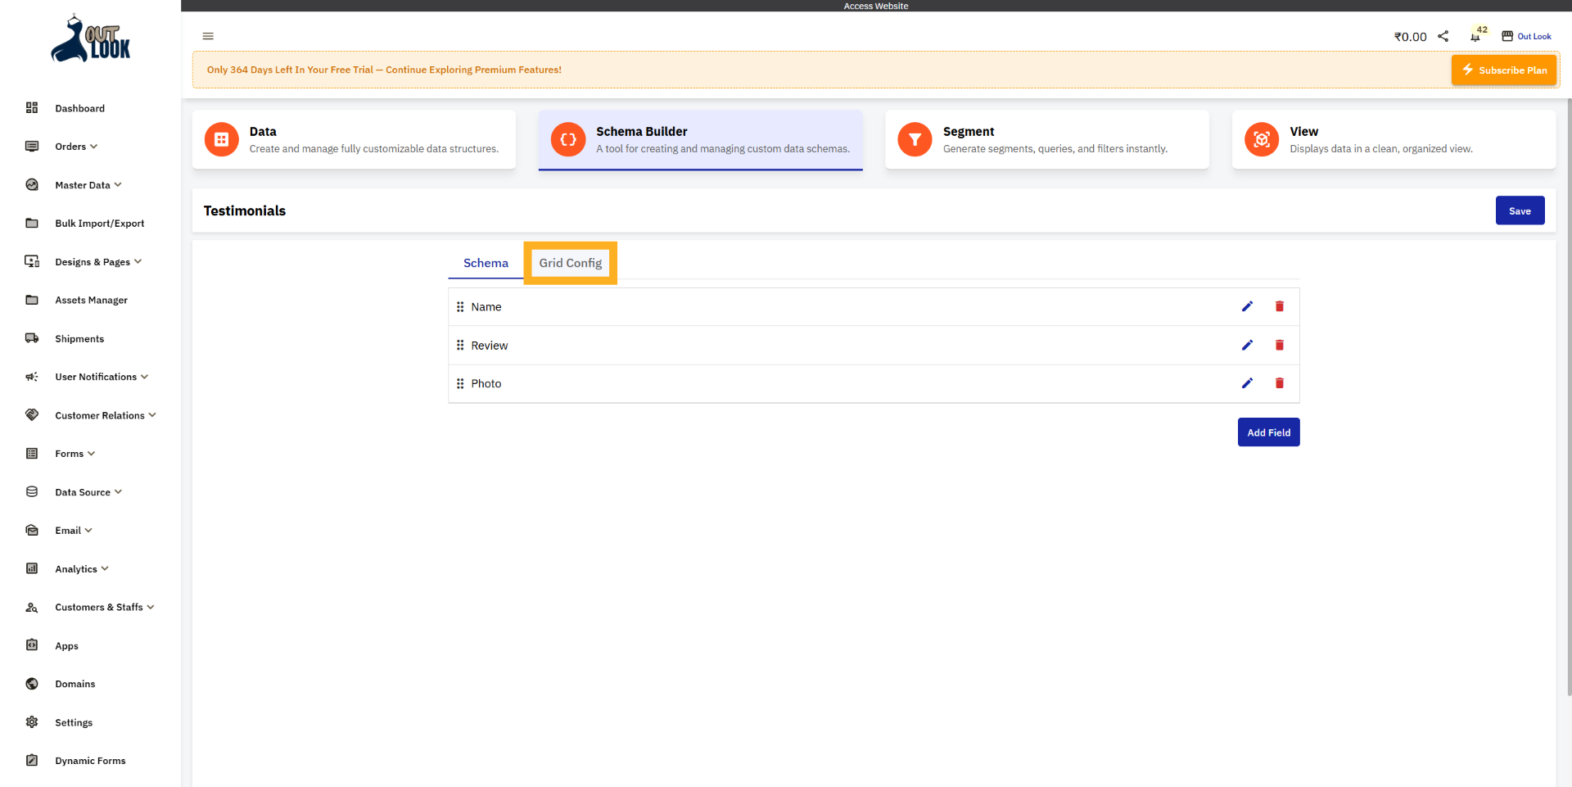The image size is (1572, 787).
Task: Click the share icon in header
Action: click(1443, 36)
